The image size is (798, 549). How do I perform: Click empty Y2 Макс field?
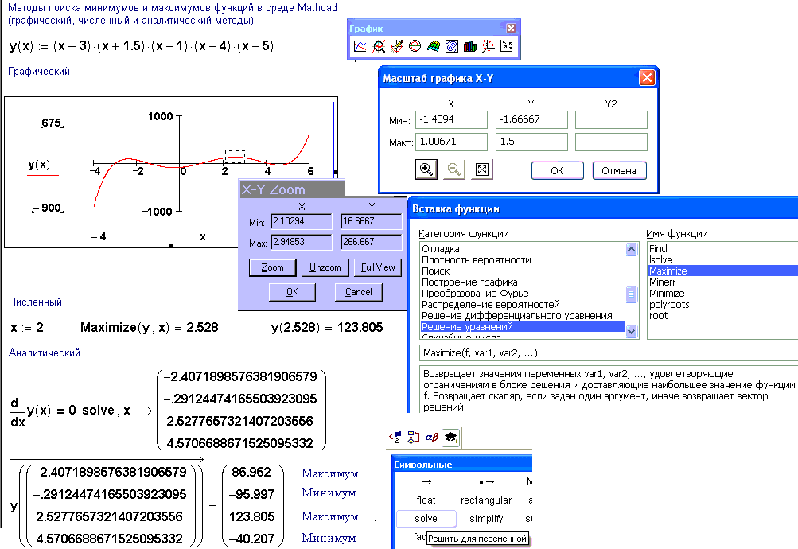coord(611,142)
